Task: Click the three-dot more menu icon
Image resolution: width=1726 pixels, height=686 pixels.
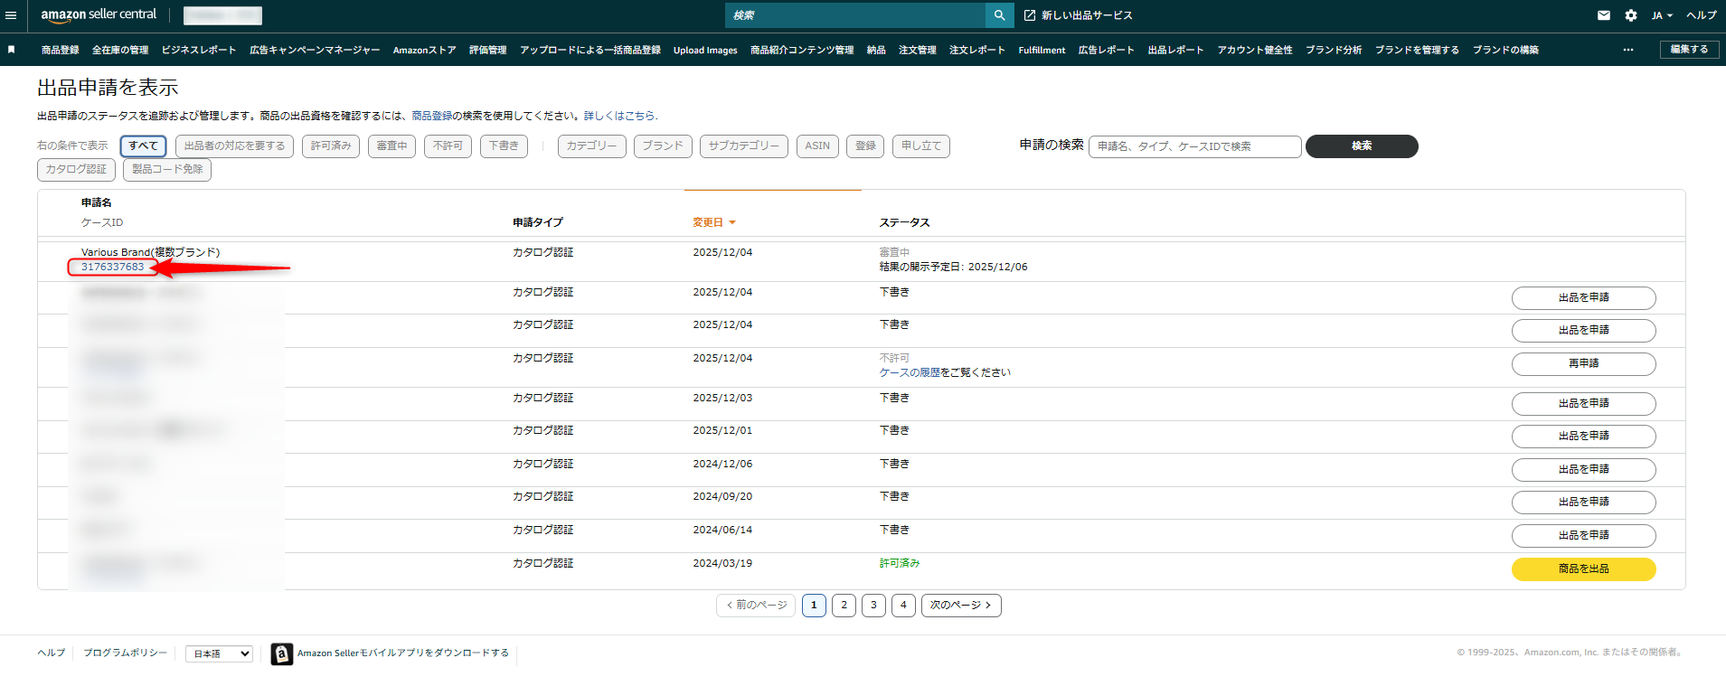Action: (x=1627, y=50)
